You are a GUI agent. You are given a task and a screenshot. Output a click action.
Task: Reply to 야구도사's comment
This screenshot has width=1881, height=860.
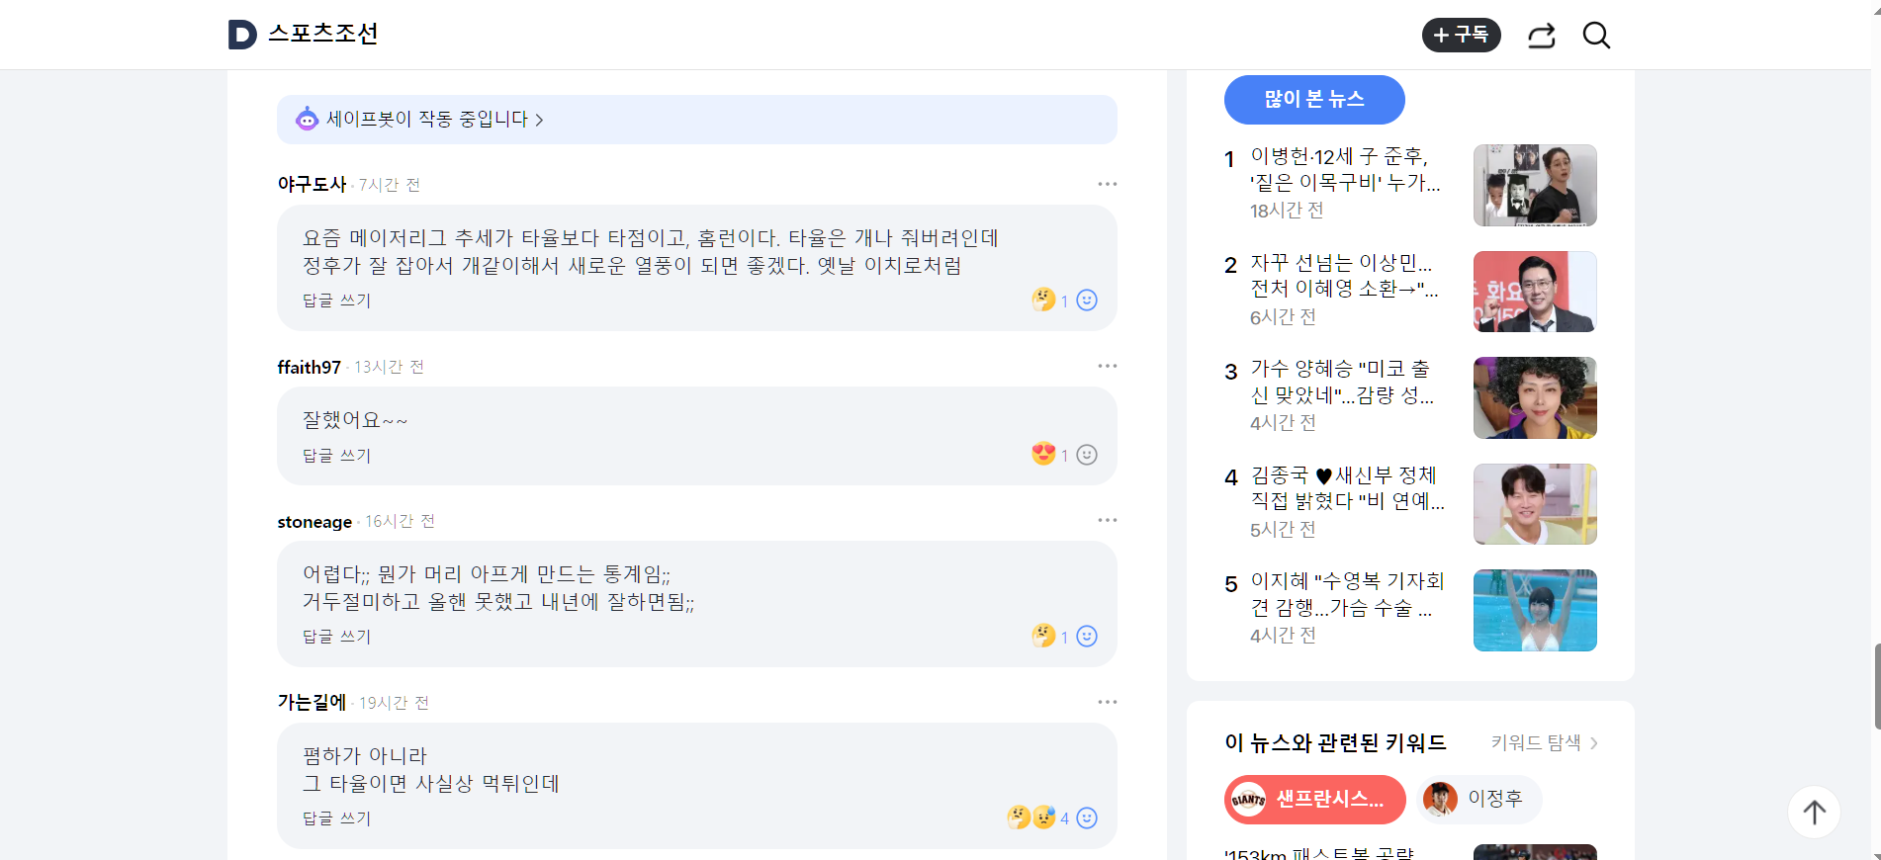(x=336, y=301)
